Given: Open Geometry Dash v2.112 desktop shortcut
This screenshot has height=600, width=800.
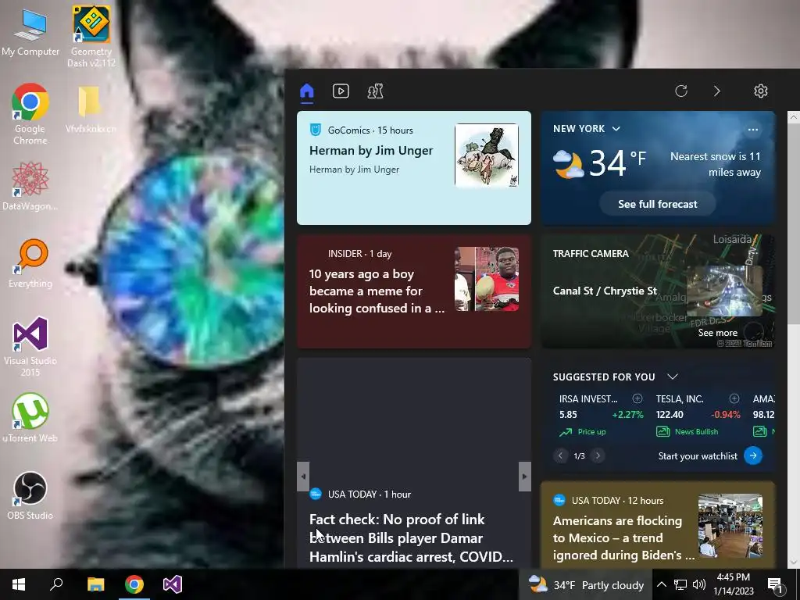Looking at the screenshot, I should point(91,37).
